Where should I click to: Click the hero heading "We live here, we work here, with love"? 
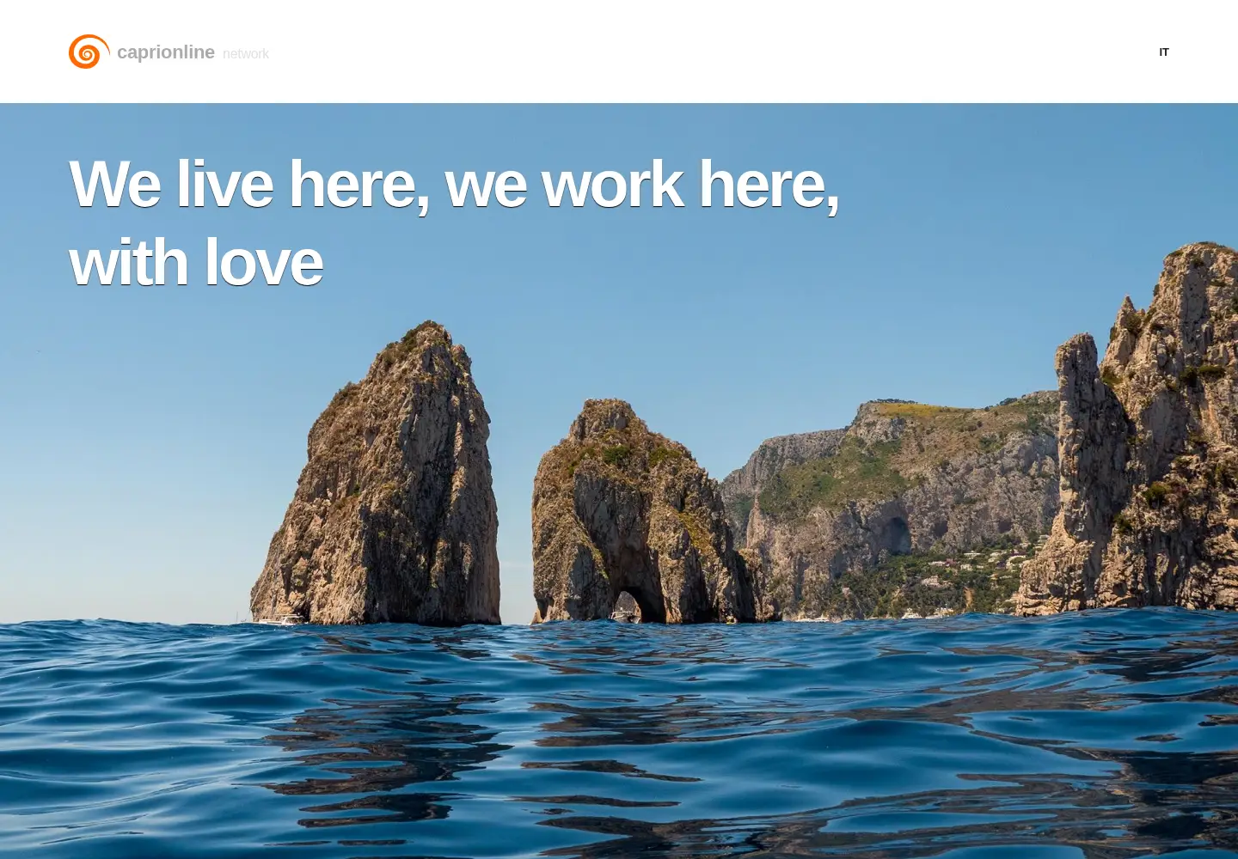[454, 222]
